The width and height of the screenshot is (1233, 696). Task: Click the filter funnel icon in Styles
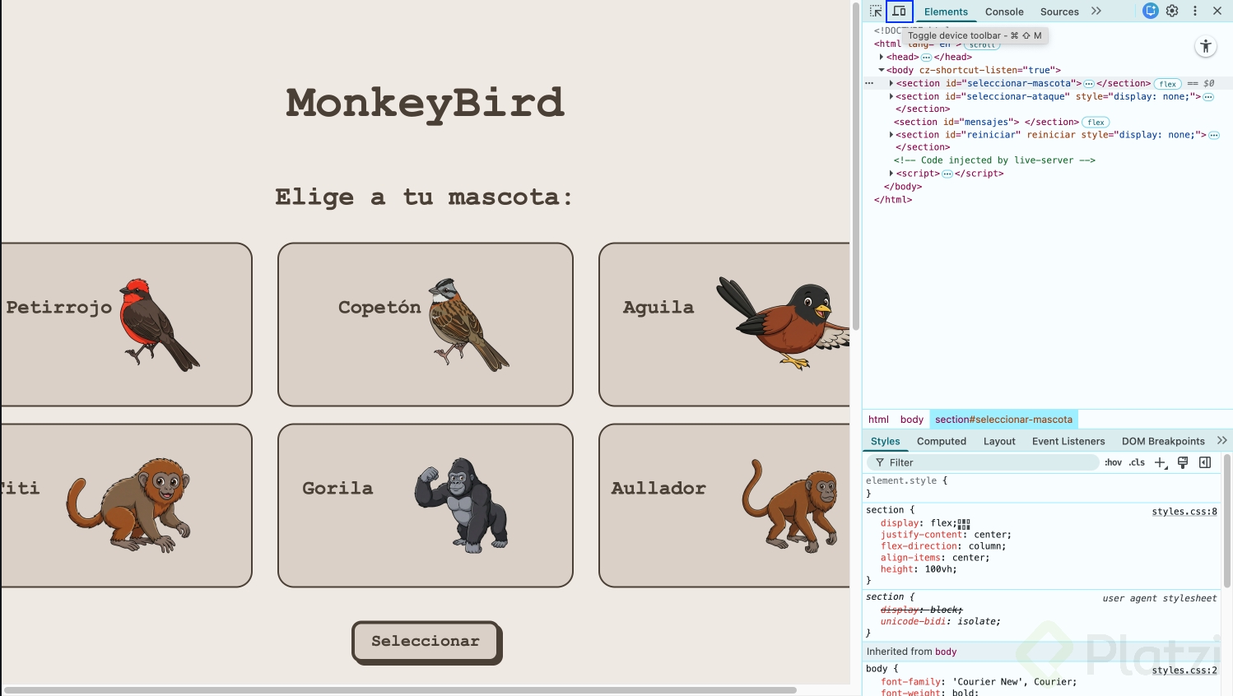(880, 462)
